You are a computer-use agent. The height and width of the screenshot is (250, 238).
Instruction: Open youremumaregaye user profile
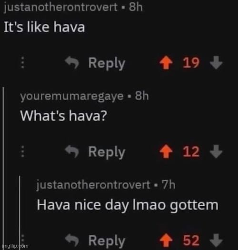(x=72, y=96)
